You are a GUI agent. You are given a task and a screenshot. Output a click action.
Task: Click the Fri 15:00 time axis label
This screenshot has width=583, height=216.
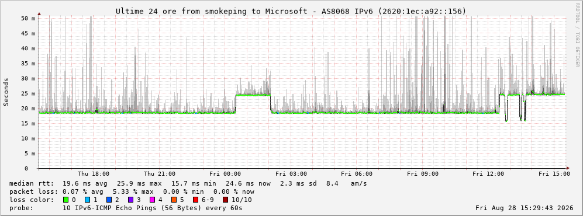(554, 174)
